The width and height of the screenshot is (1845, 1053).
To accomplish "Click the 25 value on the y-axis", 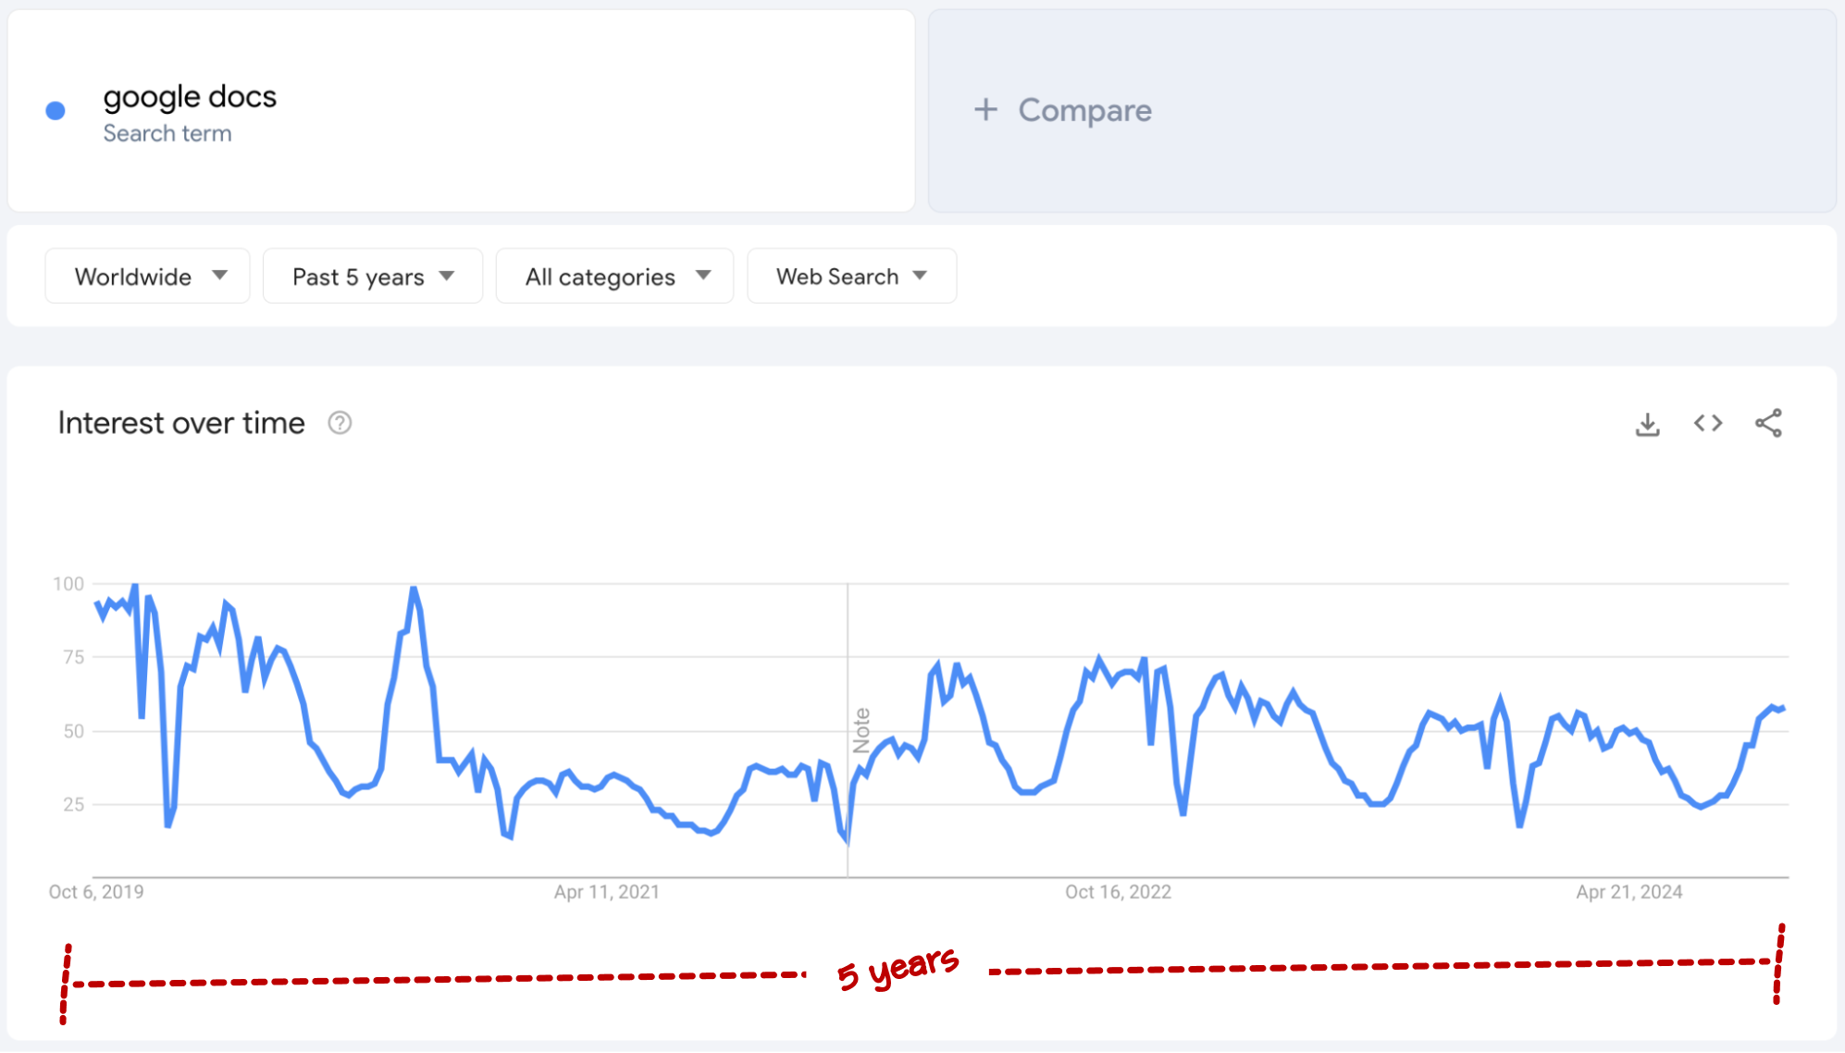I will pos(74,804).
